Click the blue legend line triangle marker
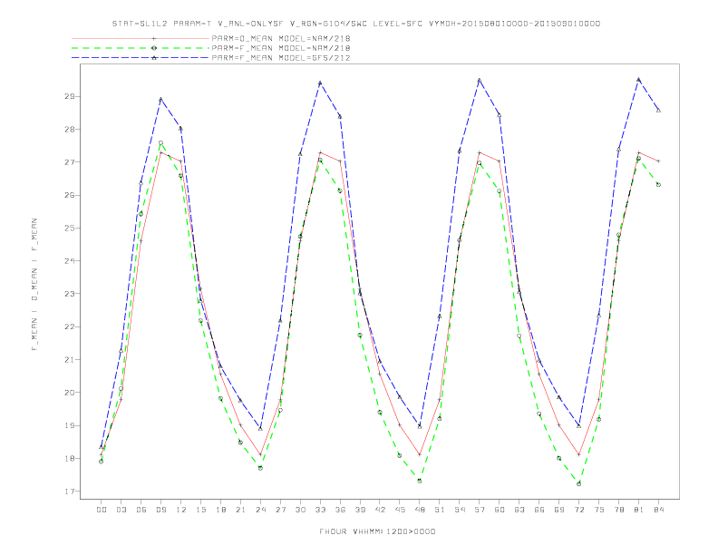This screenshot has height=555, width=718. click(x=154, y=58)
